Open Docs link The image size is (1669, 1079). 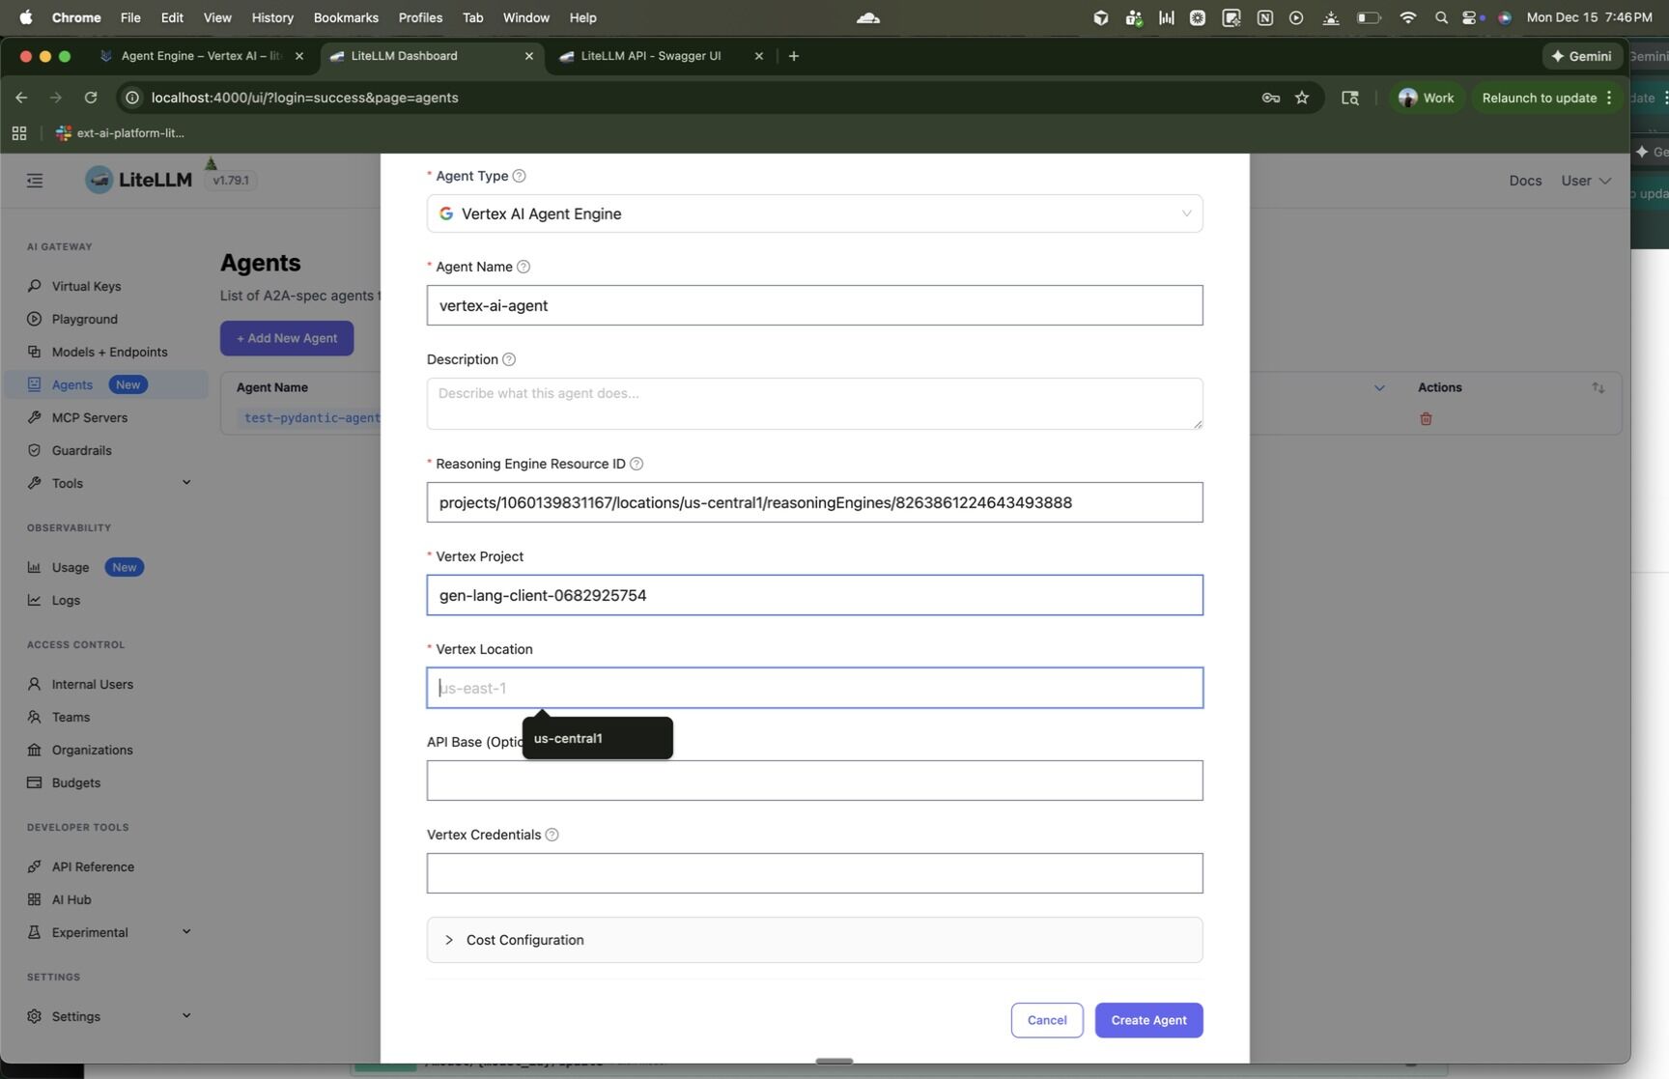[1525, 181]
